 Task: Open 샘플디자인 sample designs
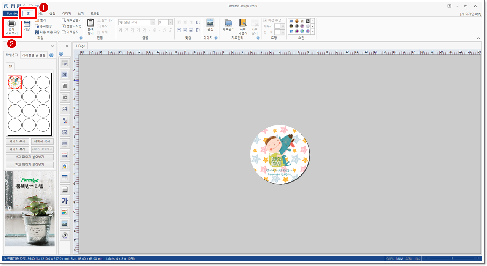(x=72, y=26)
